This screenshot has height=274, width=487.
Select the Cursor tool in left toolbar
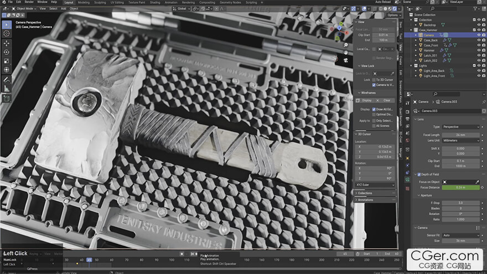pyautogui.click(x=7, y=34)
